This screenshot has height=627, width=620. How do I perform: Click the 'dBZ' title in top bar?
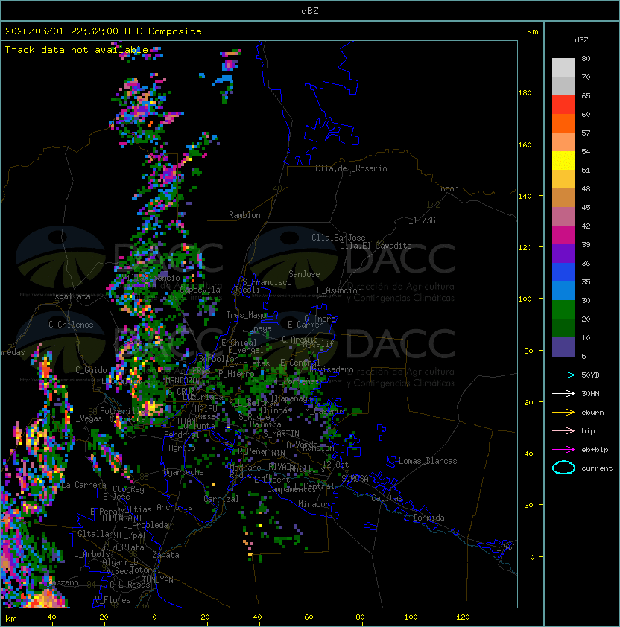[310, 10]
